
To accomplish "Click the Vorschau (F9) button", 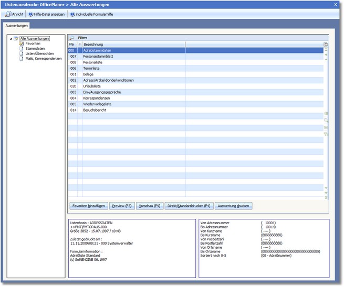I will coord(149,206).
